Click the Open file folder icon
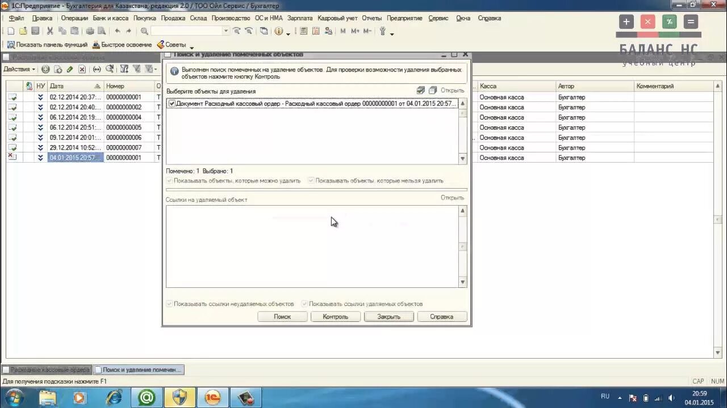The height and width of the screenshot is (408, 727). [x=23, y=31]
